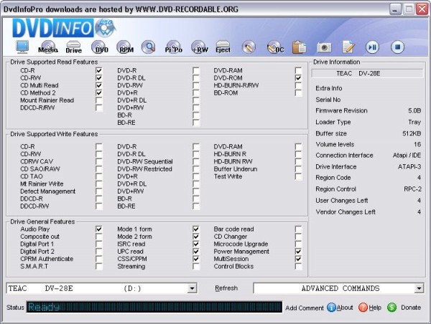Toggle the Audio Play checkbox

[99, 229]
